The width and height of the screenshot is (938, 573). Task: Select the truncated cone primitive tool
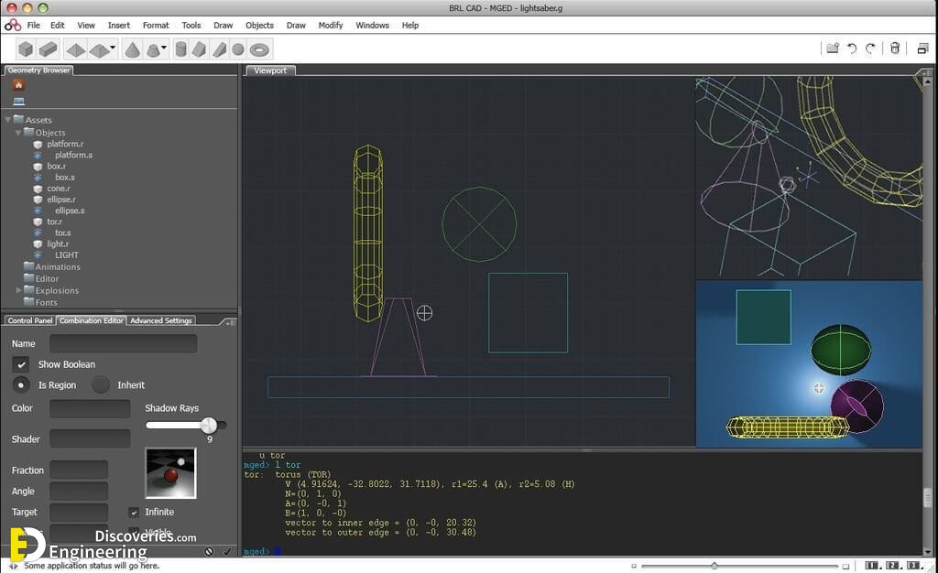[154, 49]
